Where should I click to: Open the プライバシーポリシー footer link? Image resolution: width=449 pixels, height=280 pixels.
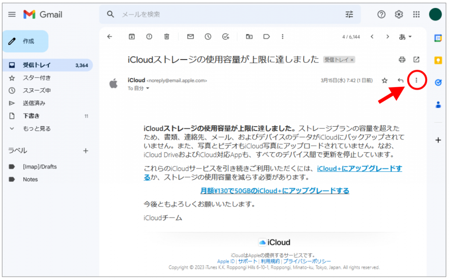(307, 262)
